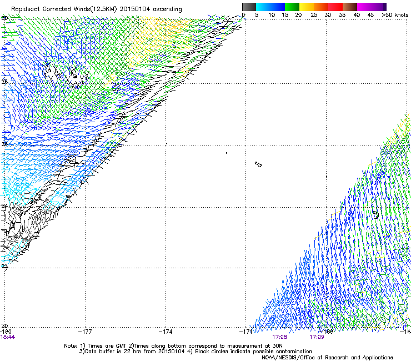411x361 pixels.
Task: Click the gray 0–5 knots color swatch
Action: 249,7
